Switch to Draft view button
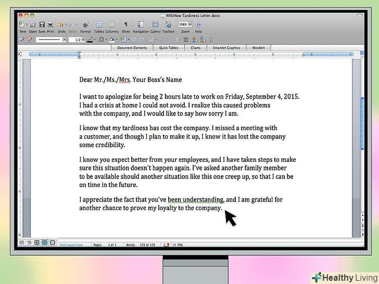The height and width of the screenshot is (284, 379). click(x=22, y=242)
